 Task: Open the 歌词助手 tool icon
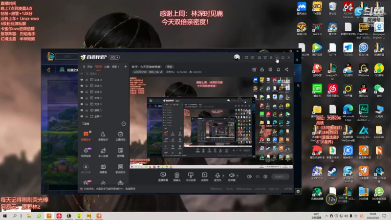pyautogui.click(x=120, y=168)
